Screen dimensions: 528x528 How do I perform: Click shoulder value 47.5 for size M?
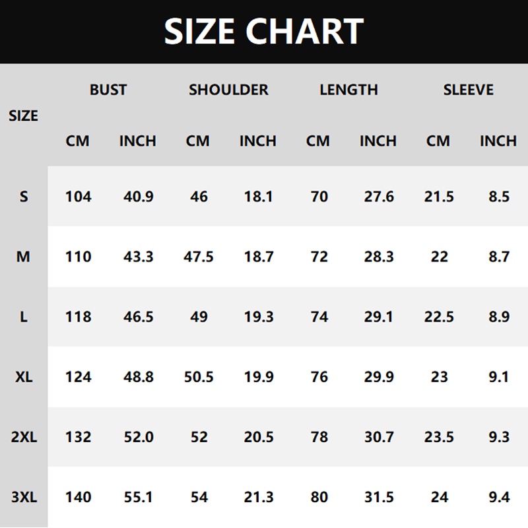(x=199, y=257)
